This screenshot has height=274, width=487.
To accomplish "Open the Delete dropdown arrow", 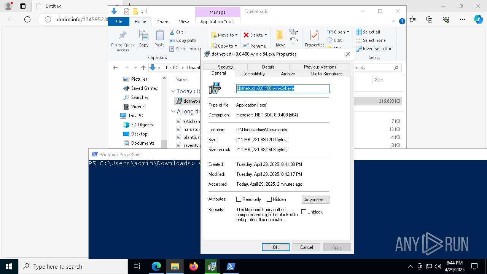I will pyautogui.click(x=266, y=35).
